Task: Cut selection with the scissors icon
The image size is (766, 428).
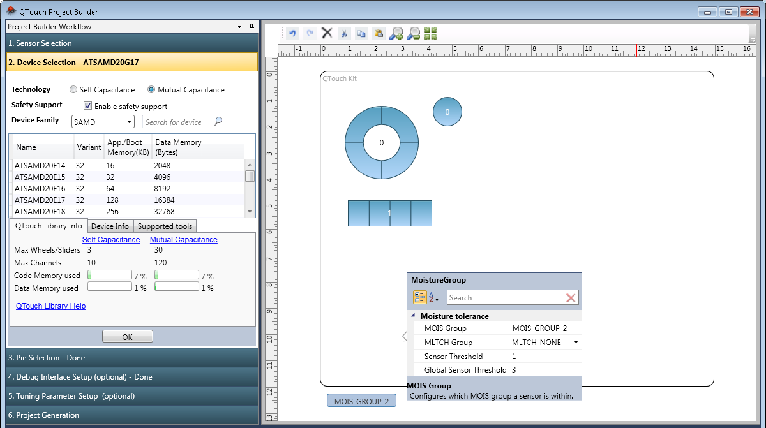Action: [344, 33]
